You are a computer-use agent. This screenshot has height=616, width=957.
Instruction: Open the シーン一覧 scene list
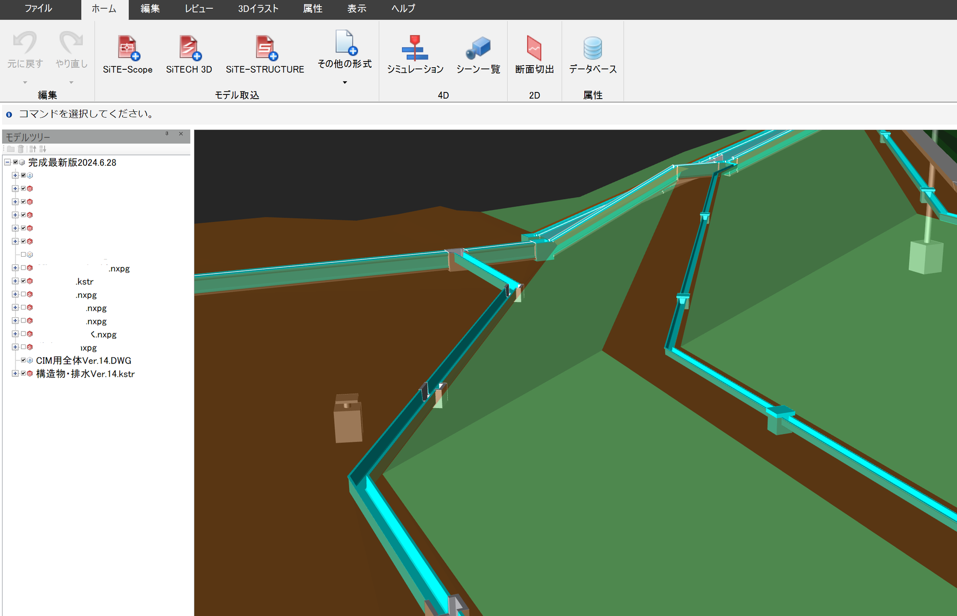tap(478, 55)
